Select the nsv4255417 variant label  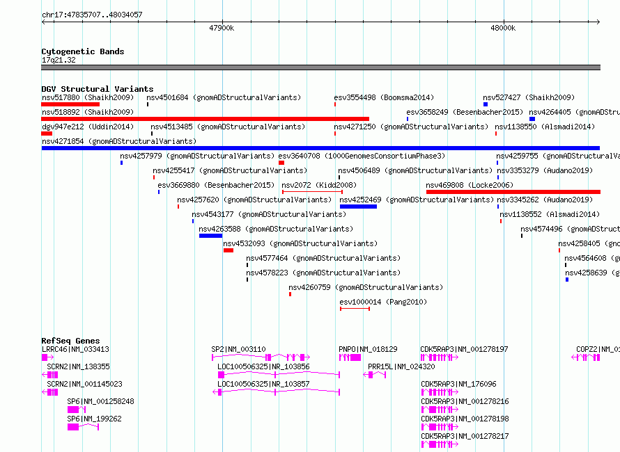(x=230, y=170)
